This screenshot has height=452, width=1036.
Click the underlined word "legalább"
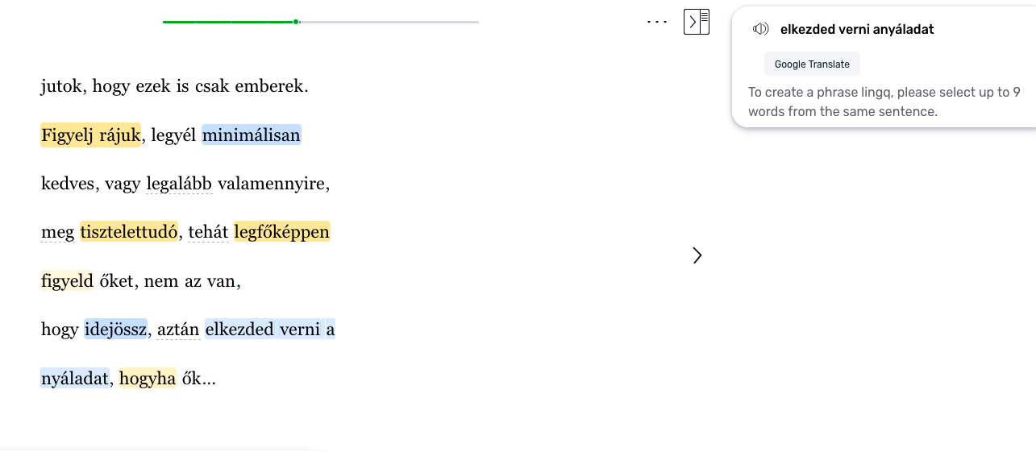(179, 185)
